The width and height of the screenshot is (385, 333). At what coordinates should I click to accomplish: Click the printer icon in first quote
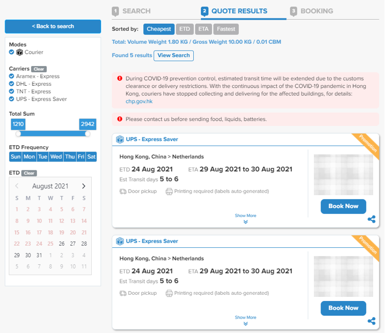pos(169,192)
